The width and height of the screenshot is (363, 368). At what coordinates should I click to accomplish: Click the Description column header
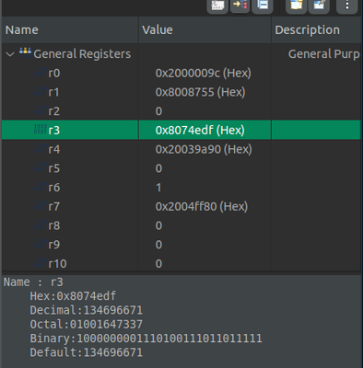click(316, 30)
